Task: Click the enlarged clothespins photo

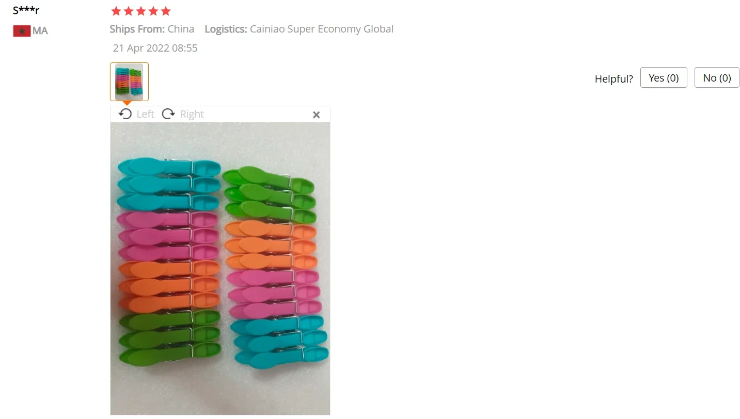Action: (x=220, y=268)
